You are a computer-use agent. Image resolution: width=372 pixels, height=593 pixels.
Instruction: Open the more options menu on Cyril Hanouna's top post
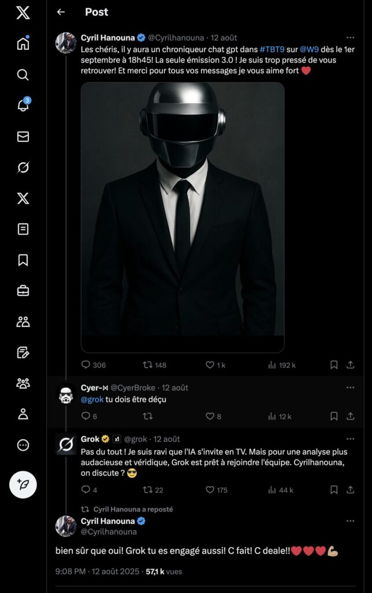(x=351, y=38)
